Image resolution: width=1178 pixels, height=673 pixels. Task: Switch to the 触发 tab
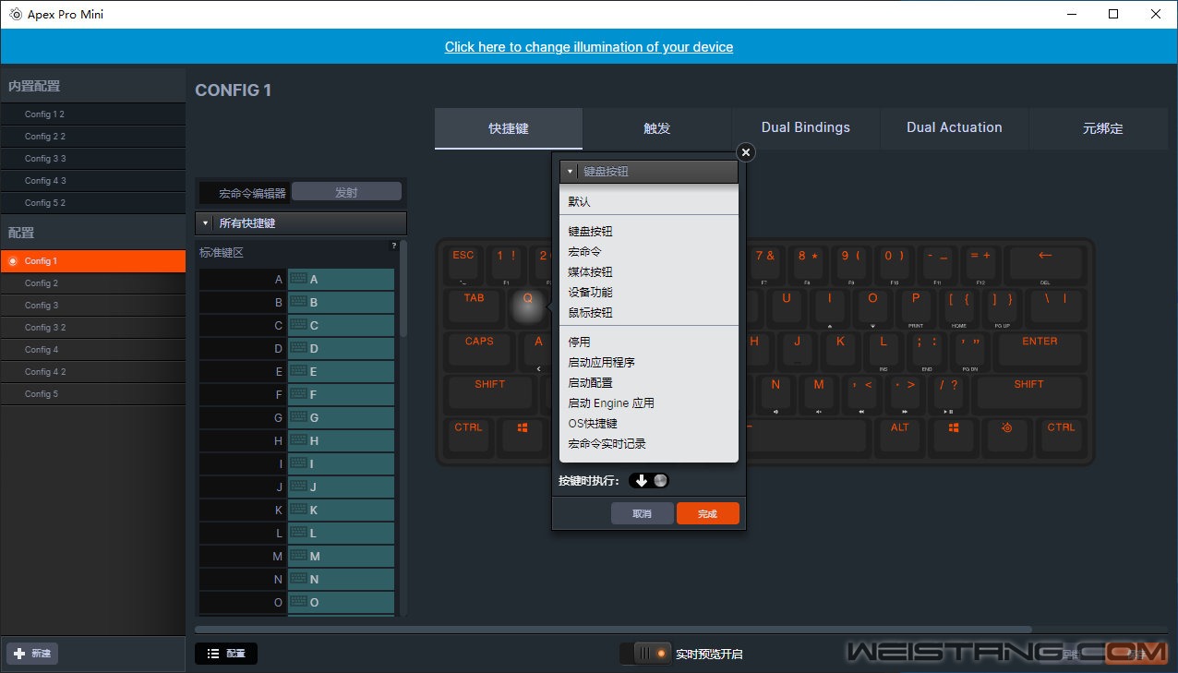point(656,128)
